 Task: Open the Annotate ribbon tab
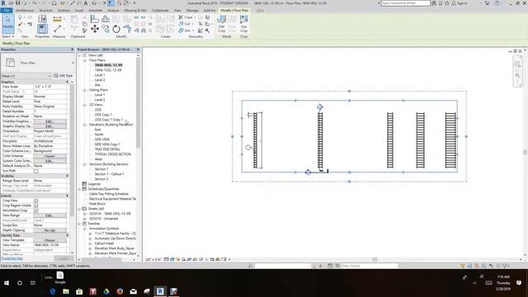pyautogui.click(x=96, y=11)
